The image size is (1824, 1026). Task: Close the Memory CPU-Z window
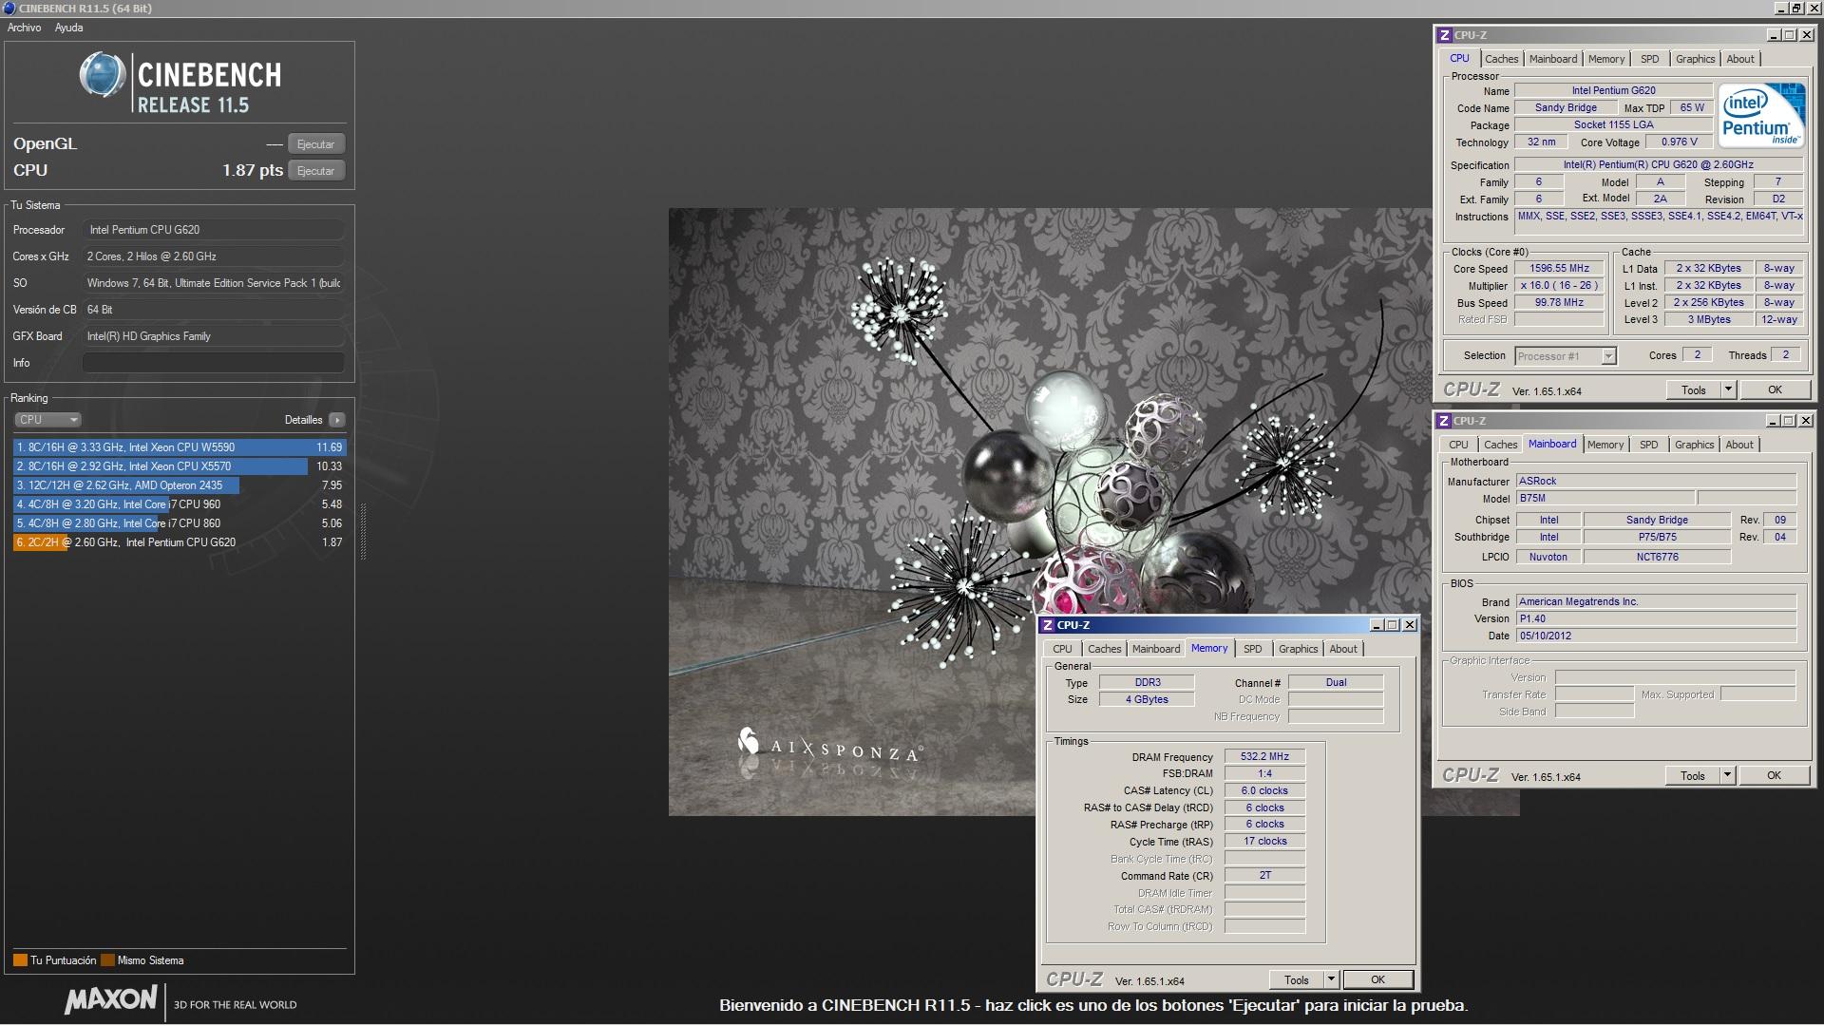(x=1410, y=625)
